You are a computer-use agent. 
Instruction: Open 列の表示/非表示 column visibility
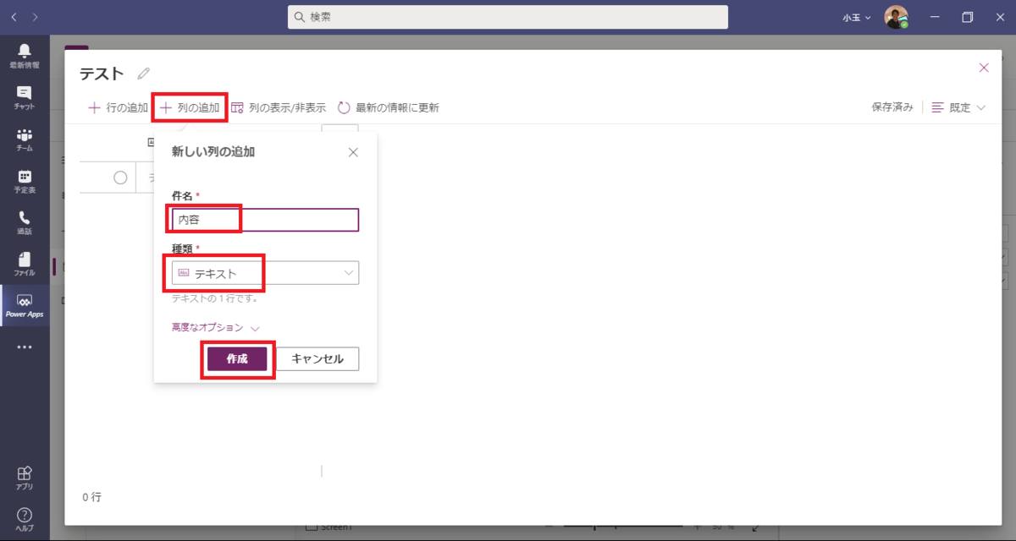279,107
